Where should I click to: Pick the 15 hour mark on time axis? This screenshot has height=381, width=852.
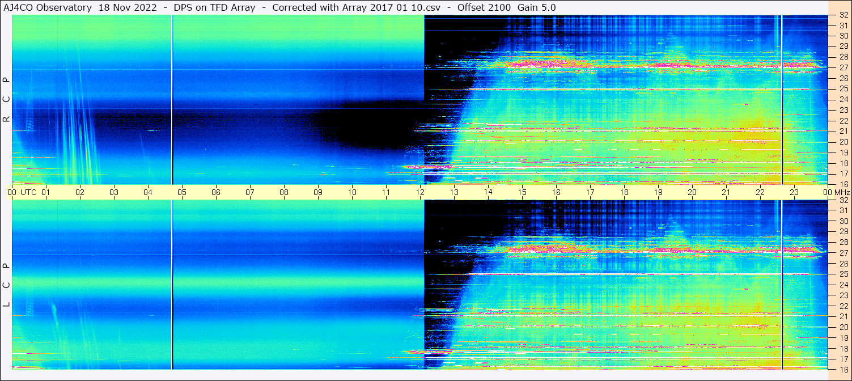[x=522, y=192]
